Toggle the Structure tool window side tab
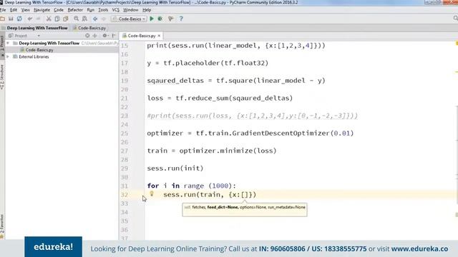 pos(2,77)
